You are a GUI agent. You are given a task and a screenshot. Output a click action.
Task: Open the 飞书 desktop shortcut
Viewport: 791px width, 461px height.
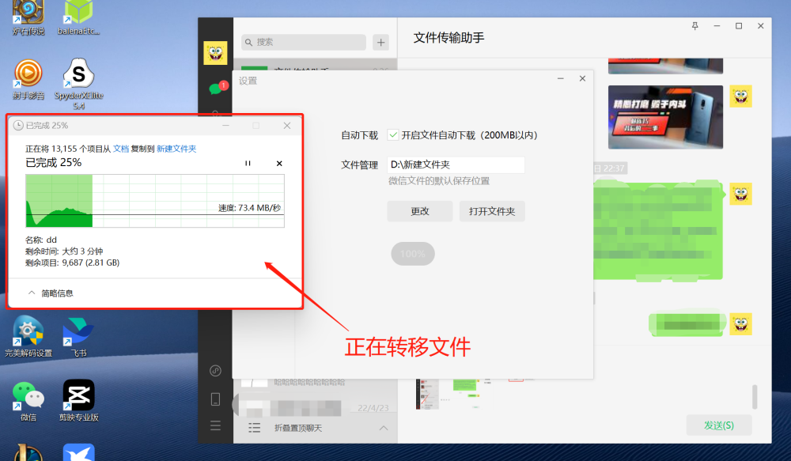(78, 337)
